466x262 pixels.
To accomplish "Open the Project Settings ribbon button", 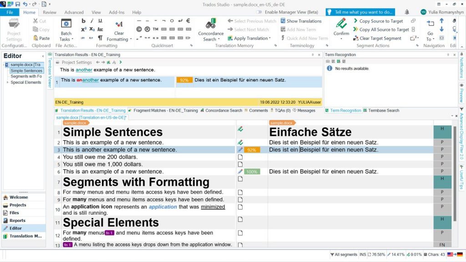I will pos(14,30).
